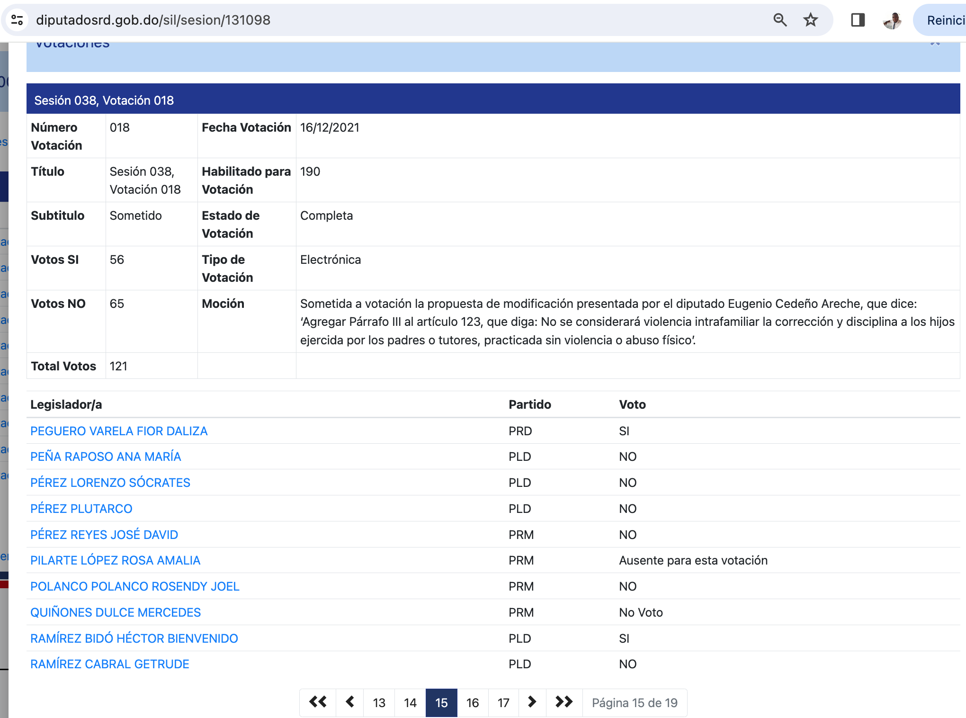The image size is (966, 718).
Task: Open legislator POLANCO POLANCO ROSENDY JOEL
Action: (135, 586)
